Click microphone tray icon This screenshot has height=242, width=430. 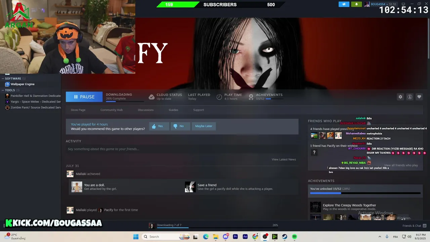tap(387, 237)
